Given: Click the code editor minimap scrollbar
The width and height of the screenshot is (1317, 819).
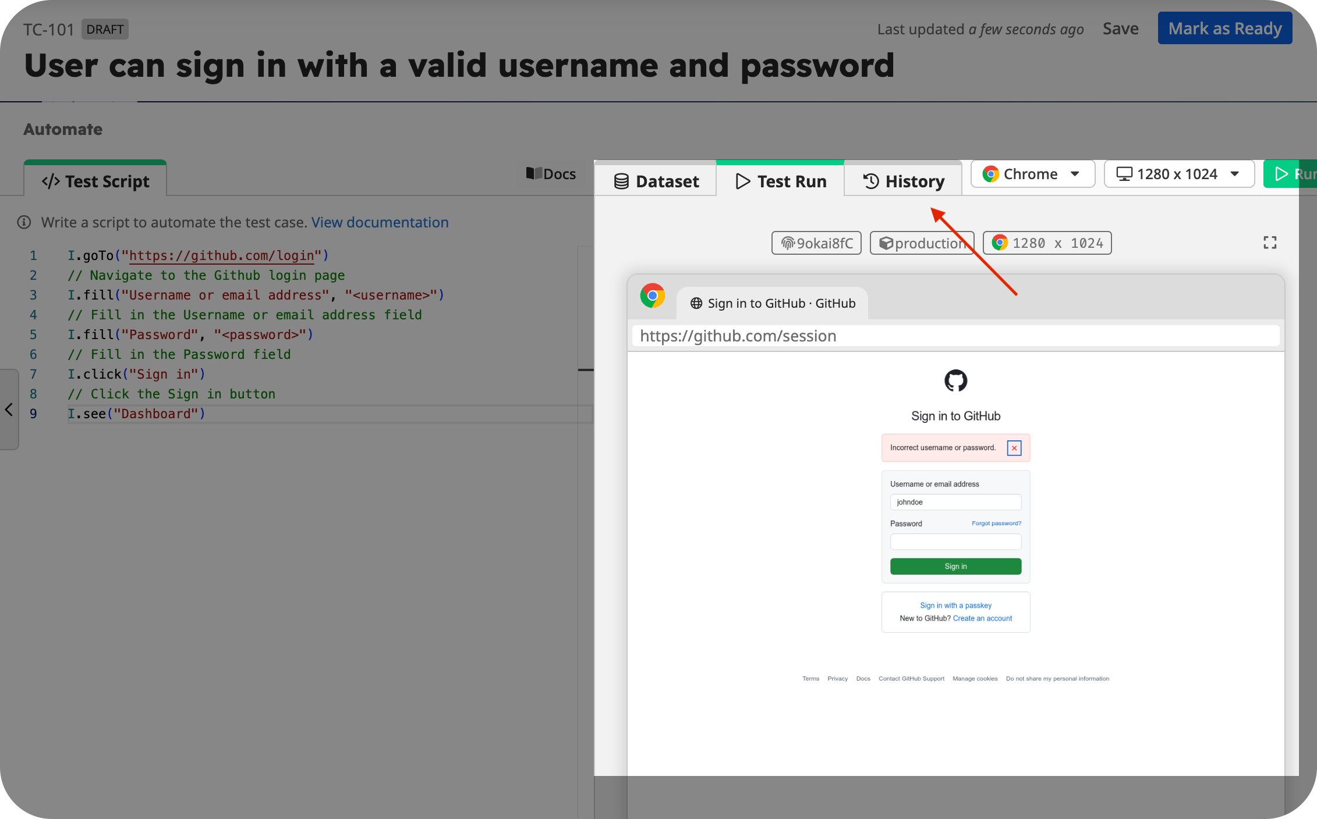Looking at the screenshot, I should point(586,369).
